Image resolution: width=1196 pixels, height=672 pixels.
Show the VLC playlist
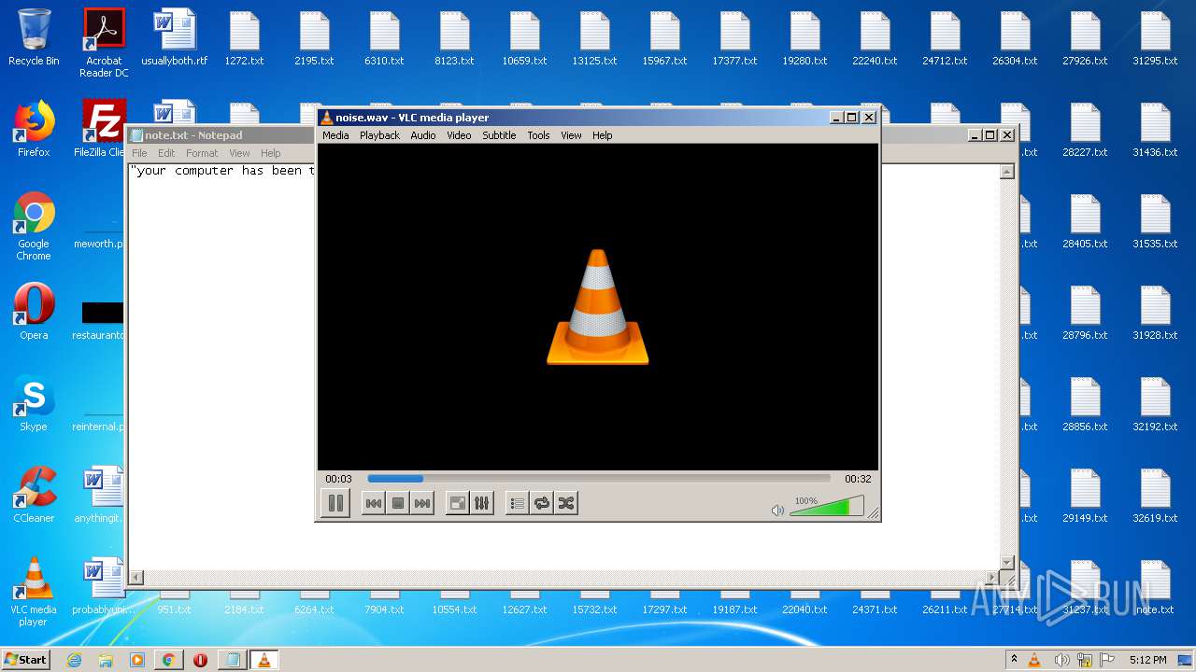click(517, 503)
